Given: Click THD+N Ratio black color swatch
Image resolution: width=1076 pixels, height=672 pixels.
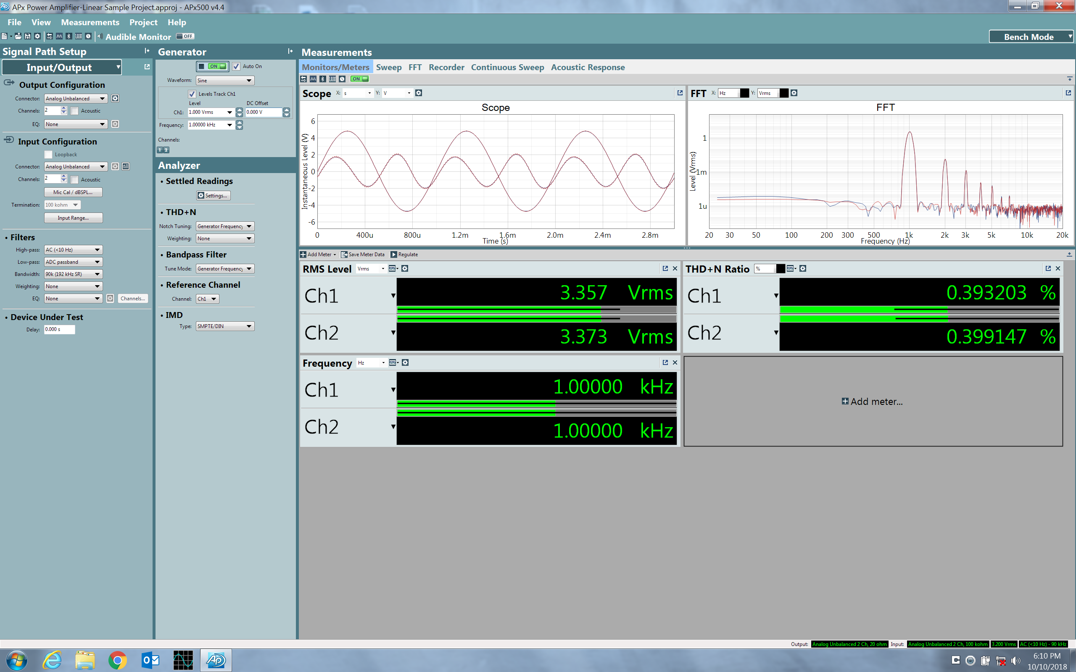Looking at the screenshot, I should pos(781,268).
